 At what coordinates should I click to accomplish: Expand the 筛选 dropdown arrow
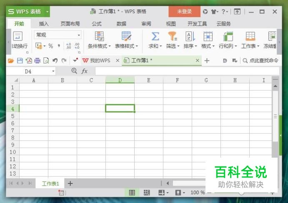178,46
